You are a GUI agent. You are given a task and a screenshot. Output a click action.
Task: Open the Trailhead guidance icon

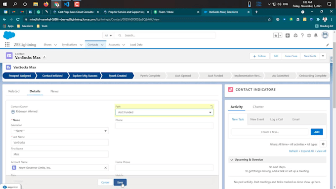tap(295, 36)
